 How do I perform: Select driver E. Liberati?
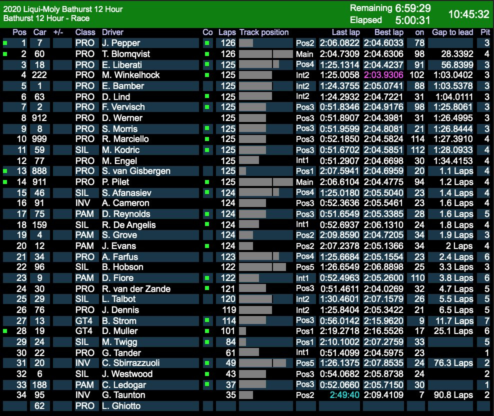pyautogui.click(x=121, y=64)
